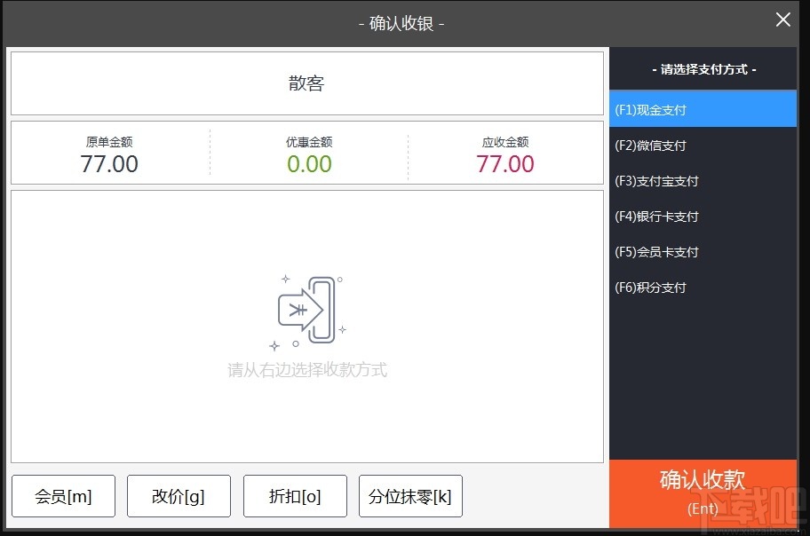Open 改价[g] to change the price
810x536 pixels.
[x=179, y=496]
